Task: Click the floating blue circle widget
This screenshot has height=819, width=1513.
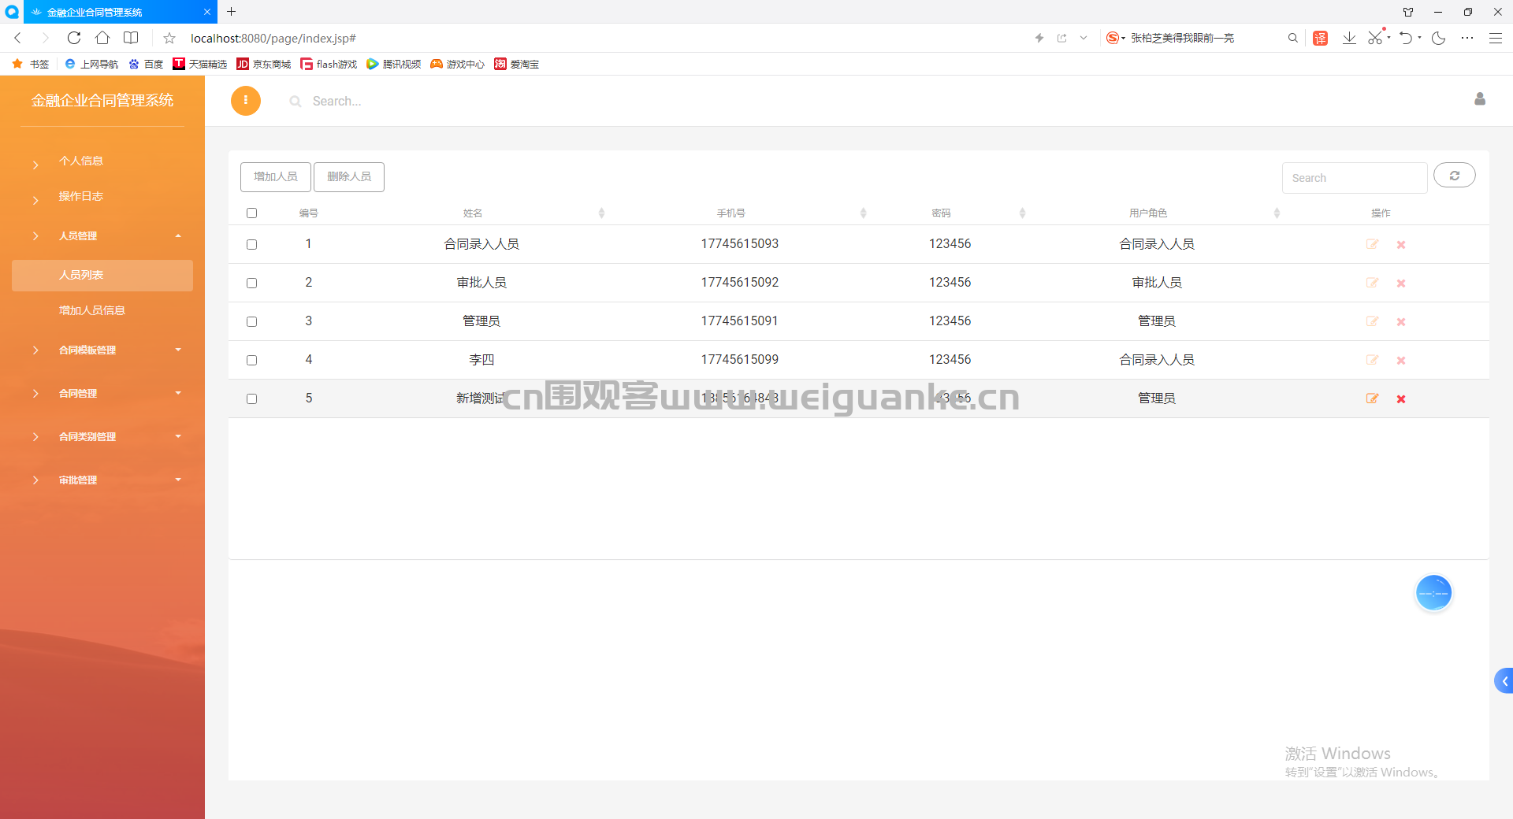Action: [1433, 593]
